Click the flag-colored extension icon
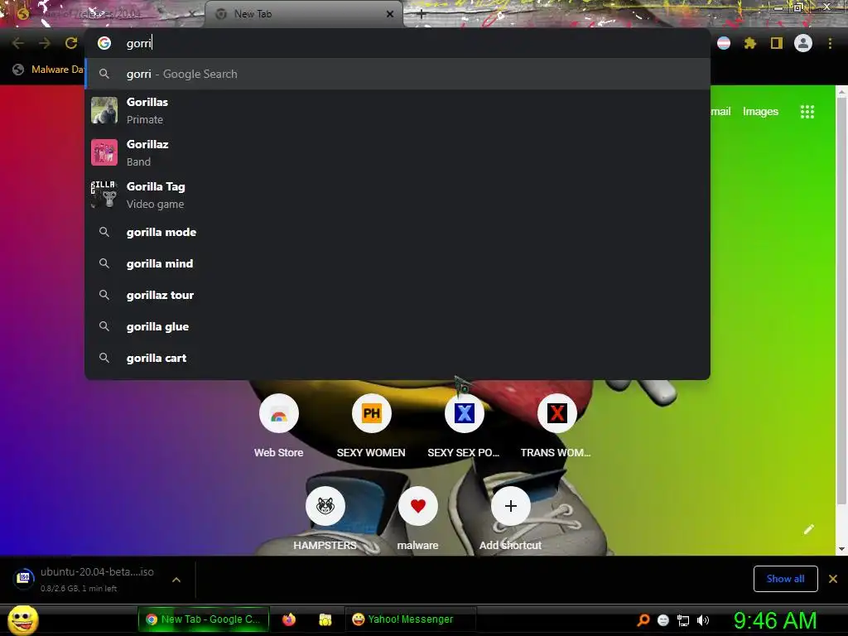This screenshot has width=848, height=636. coord(724,43)
